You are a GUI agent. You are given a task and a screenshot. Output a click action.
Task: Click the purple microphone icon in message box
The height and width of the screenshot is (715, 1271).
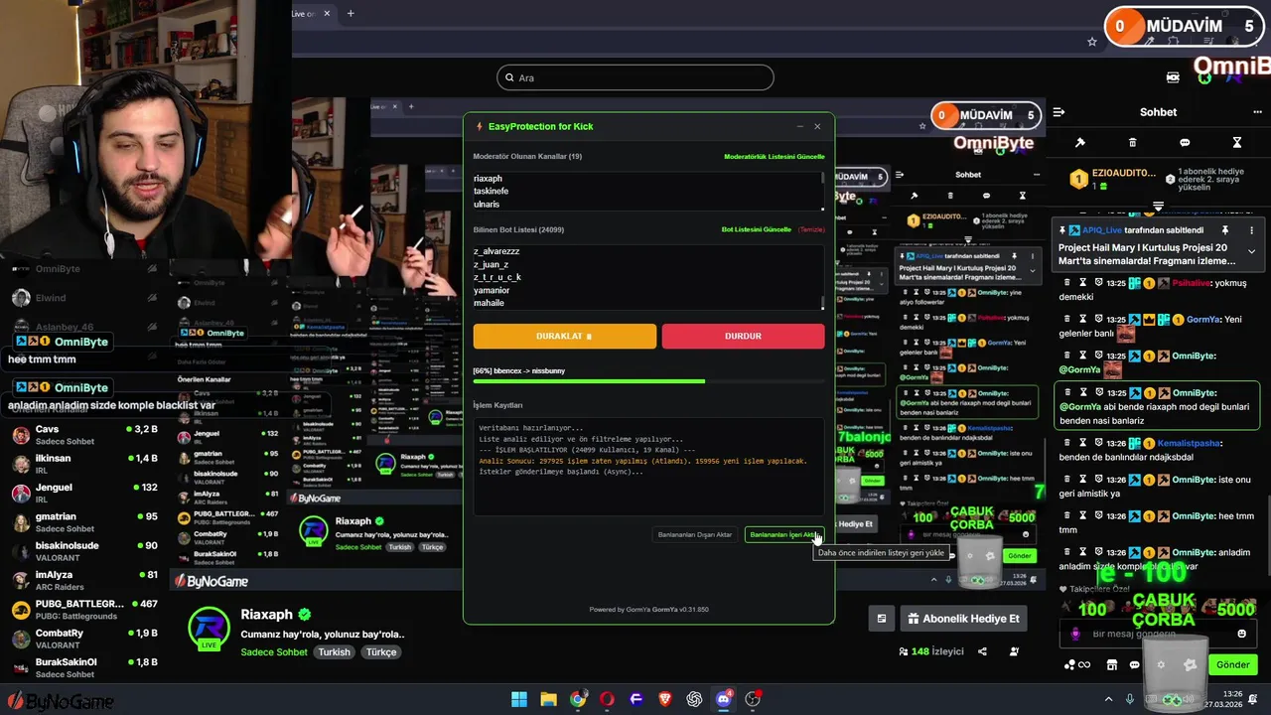point(1074,634)
